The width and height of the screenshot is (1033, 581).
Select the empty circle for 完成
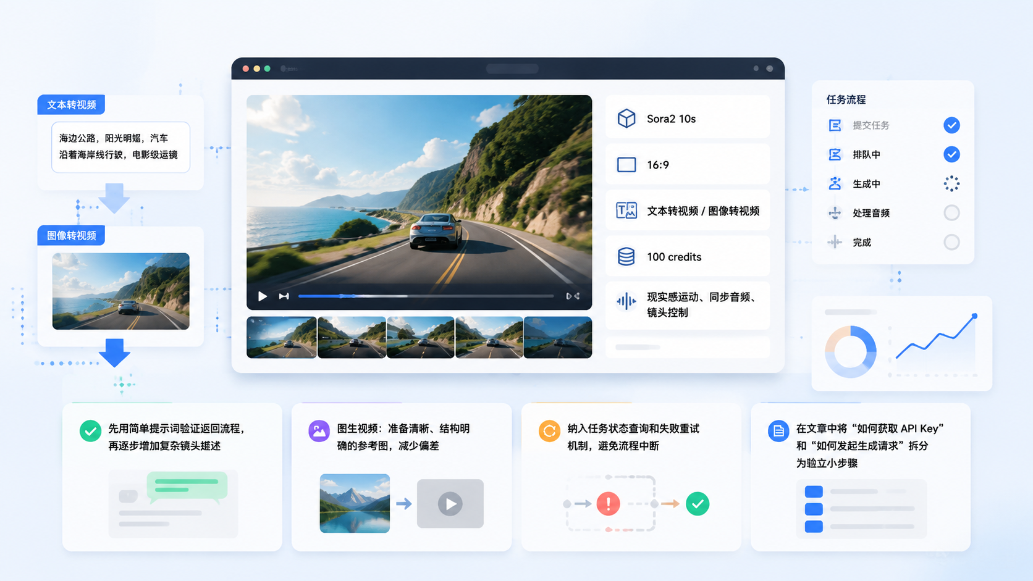(951, 242)
